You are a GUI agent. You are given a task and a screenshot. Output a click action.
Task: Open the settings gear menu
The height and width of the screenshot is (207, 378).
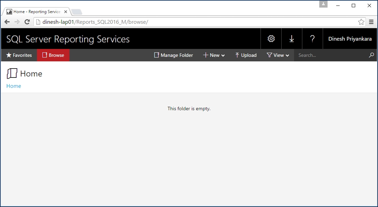[x=271, y=39]
